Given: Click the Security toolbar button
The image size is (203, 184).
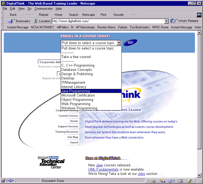Looking at the screenshot, I should pyautogui.click(x=119, y=15).
